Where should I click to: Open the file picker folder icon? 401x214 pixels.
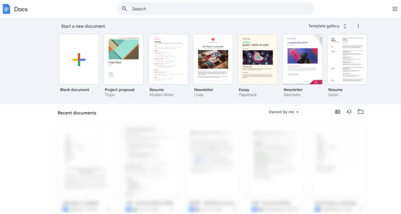coord(361,111)
